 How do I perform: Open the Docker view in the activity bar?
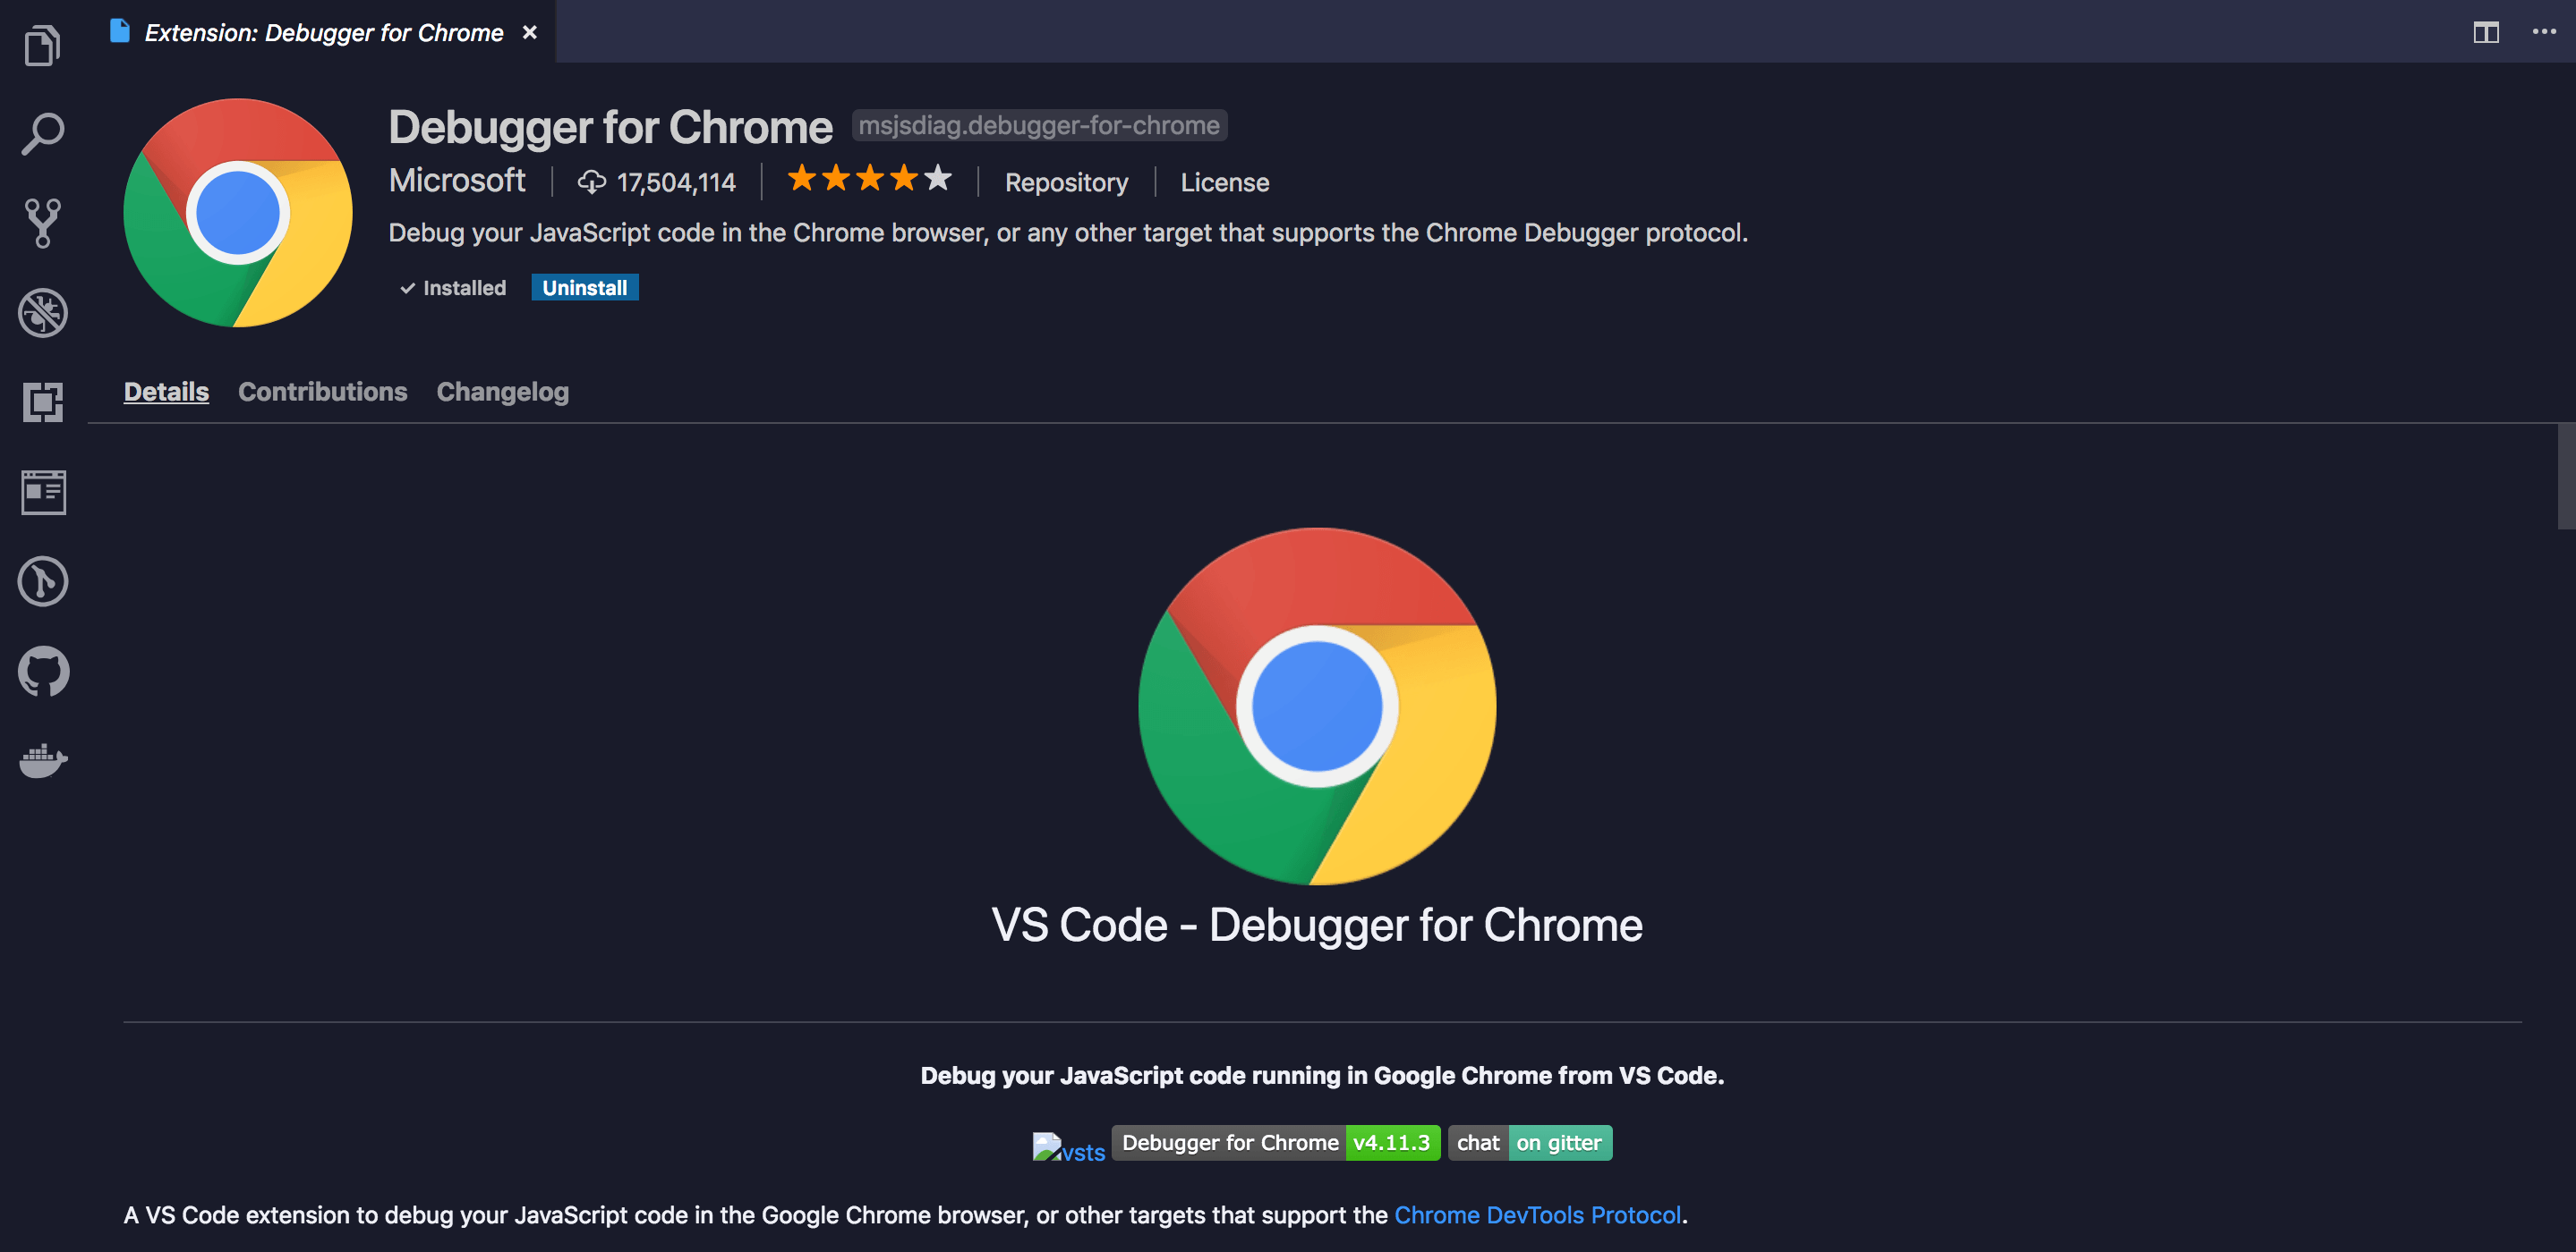pos(42,759)
